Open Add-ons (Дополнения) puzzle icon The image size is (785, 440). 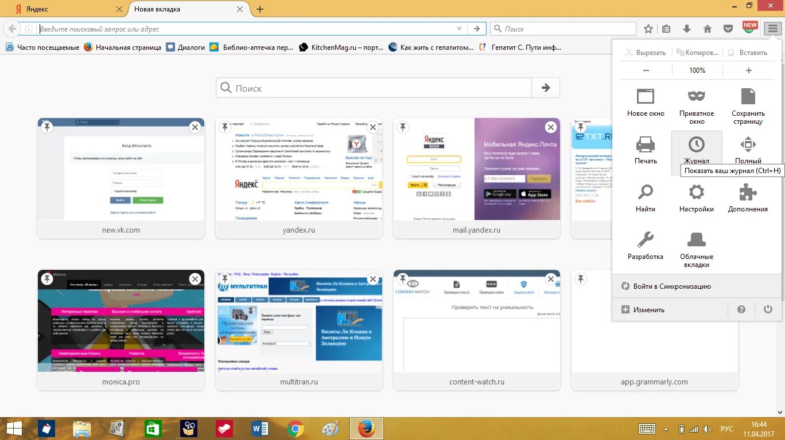point(748,198)
